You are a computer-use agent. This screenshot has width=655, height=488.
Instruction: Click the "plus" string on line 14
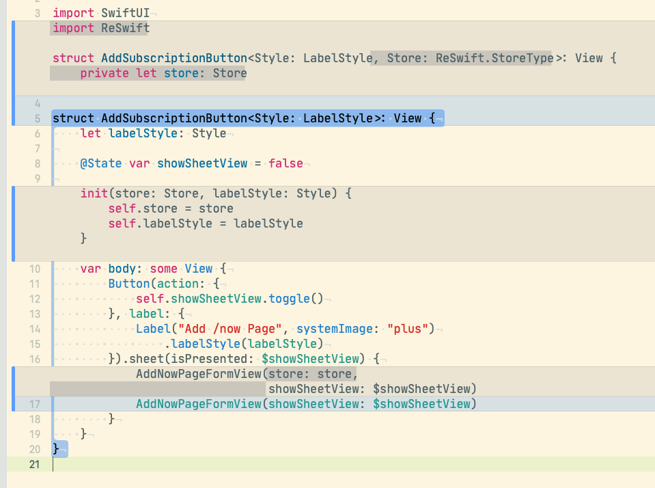[x=407, y=329]
